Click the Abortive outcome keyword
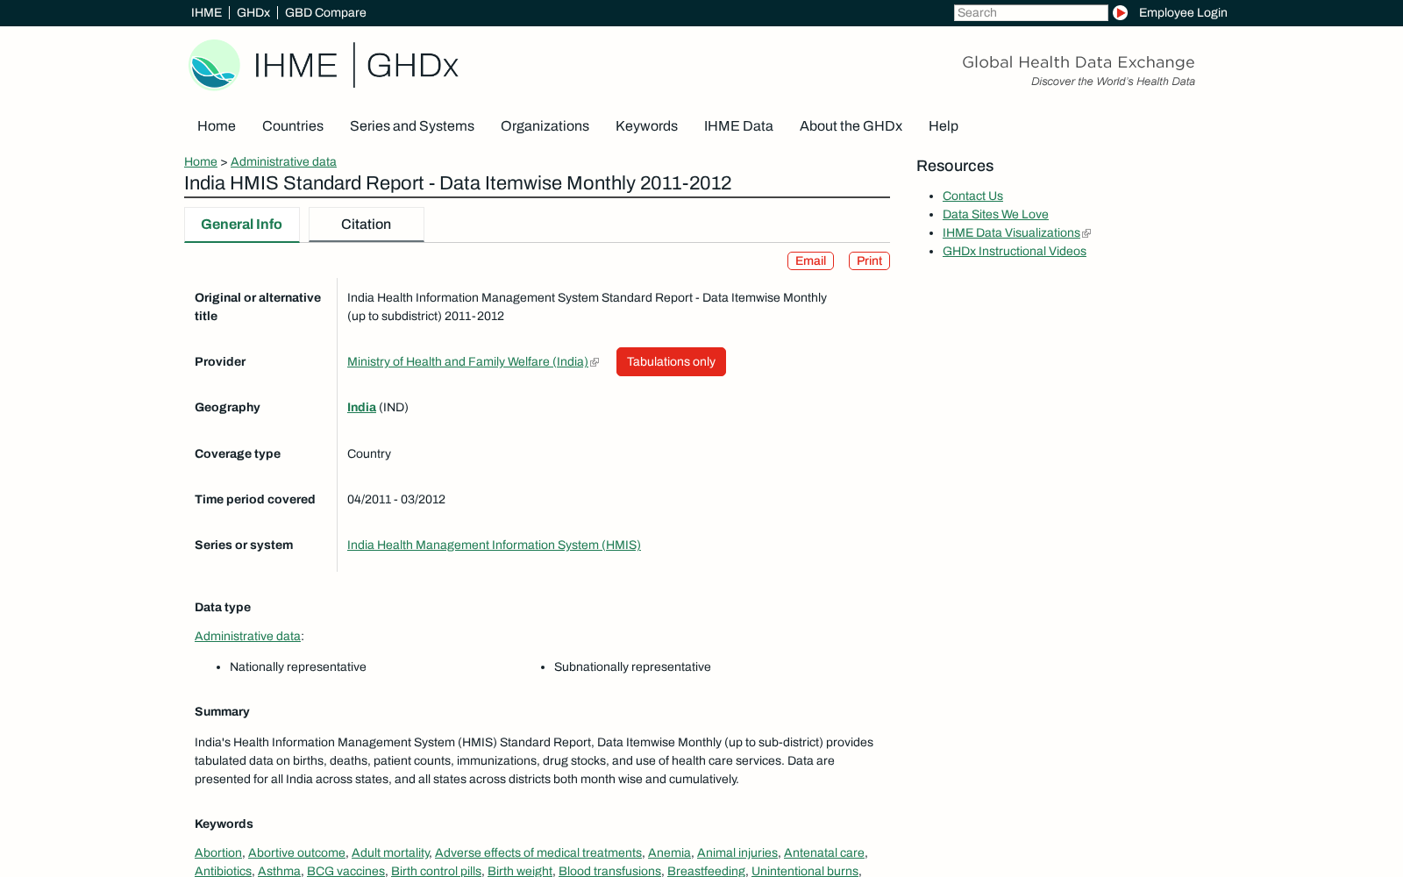This screenshot has height=877, width=1403. [296, 852]
